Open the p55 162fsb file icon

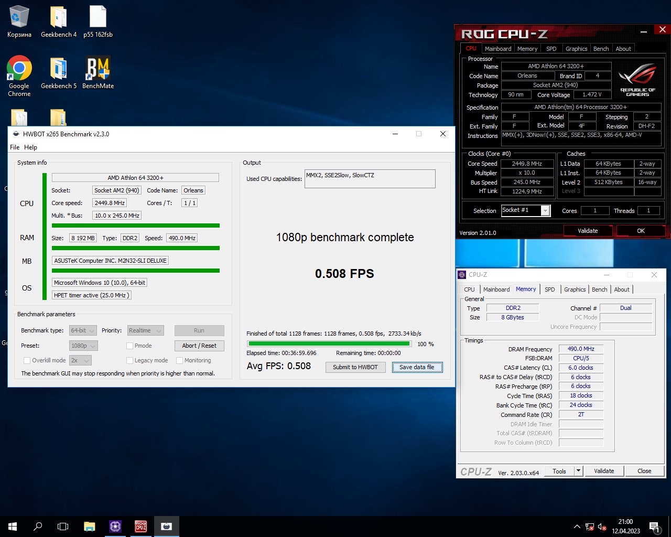pyautogui.click(x=98, y=22)
